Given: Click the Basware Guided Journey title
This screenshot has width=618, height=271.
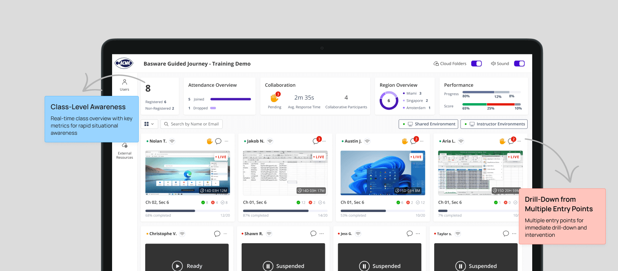Looking at the screenshot, I should coord(197,64).
